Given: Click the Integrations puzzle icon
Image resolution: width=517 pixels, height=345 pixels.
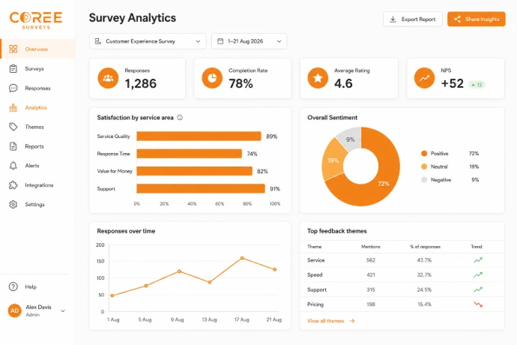Looking at the screenshot, I should click(13, 185).
